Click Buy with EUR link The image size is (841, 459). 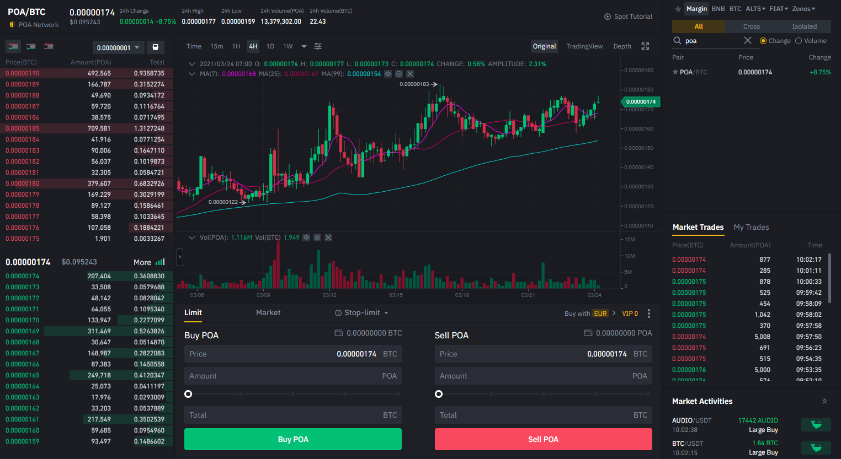coord(590,314)
